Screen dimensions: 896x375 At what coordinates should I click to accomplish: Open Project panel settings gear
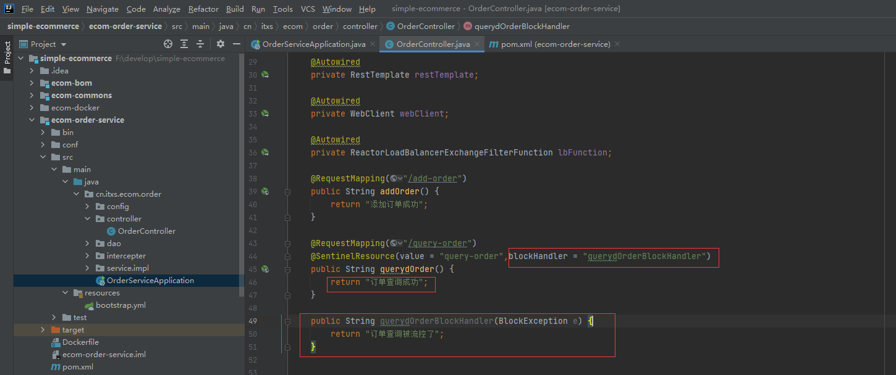221,44
